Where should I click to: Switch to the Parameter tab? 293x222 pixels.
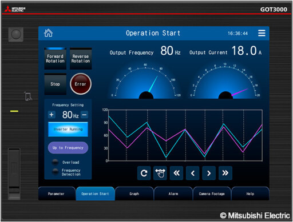(x=56, y=193)
